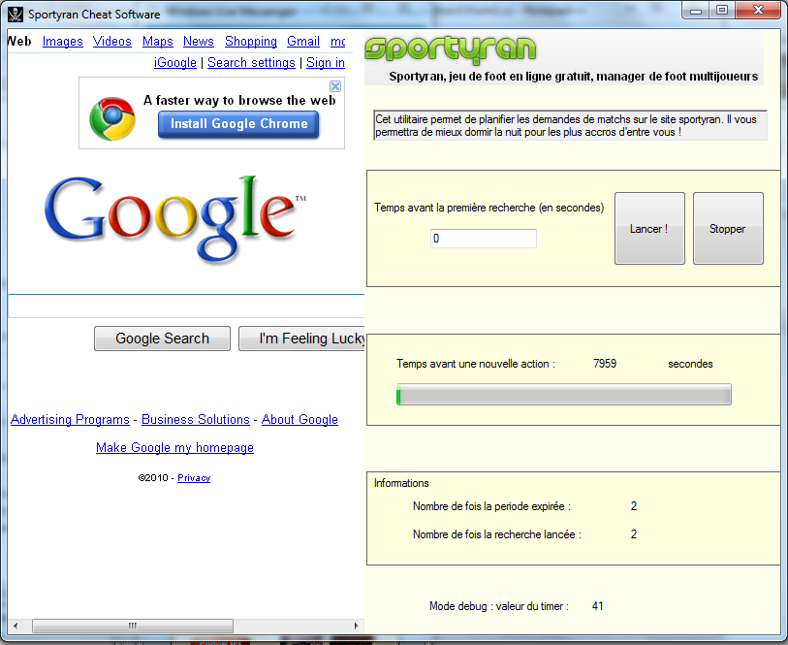788x645 pixels.
Task: Minimize the Sportyran Cheat Software window
Action: coord(696,10)
